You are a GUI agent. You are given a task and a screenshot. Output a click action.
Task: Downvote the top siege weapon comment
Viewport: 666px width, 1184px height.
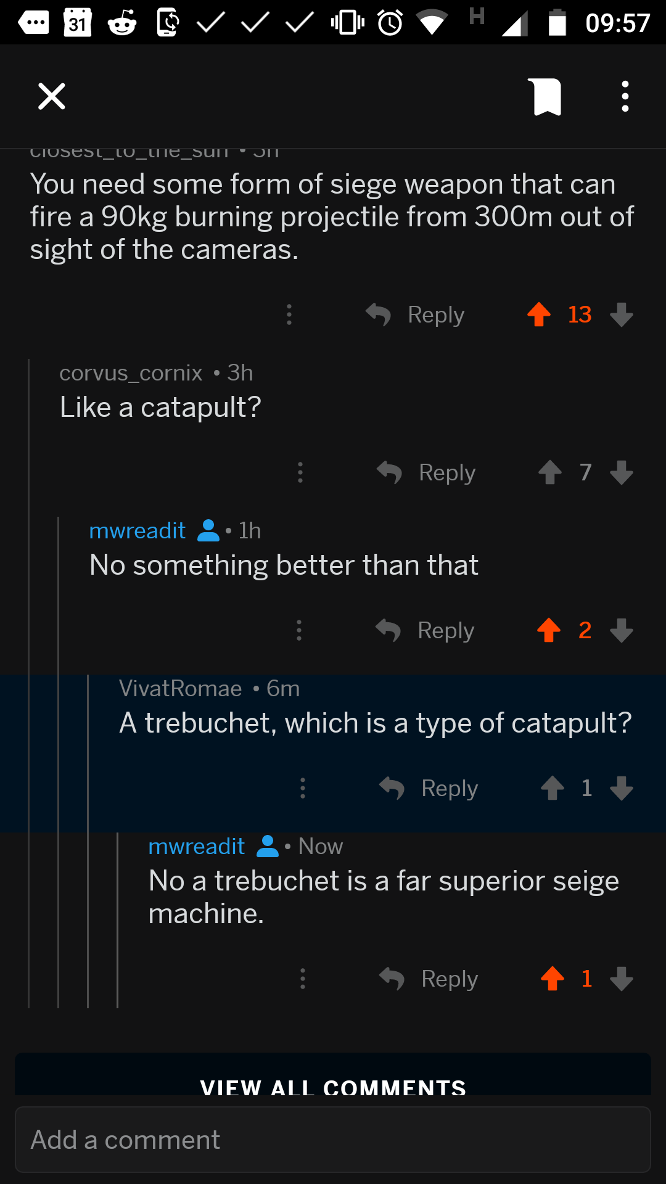tap(622, 314)
